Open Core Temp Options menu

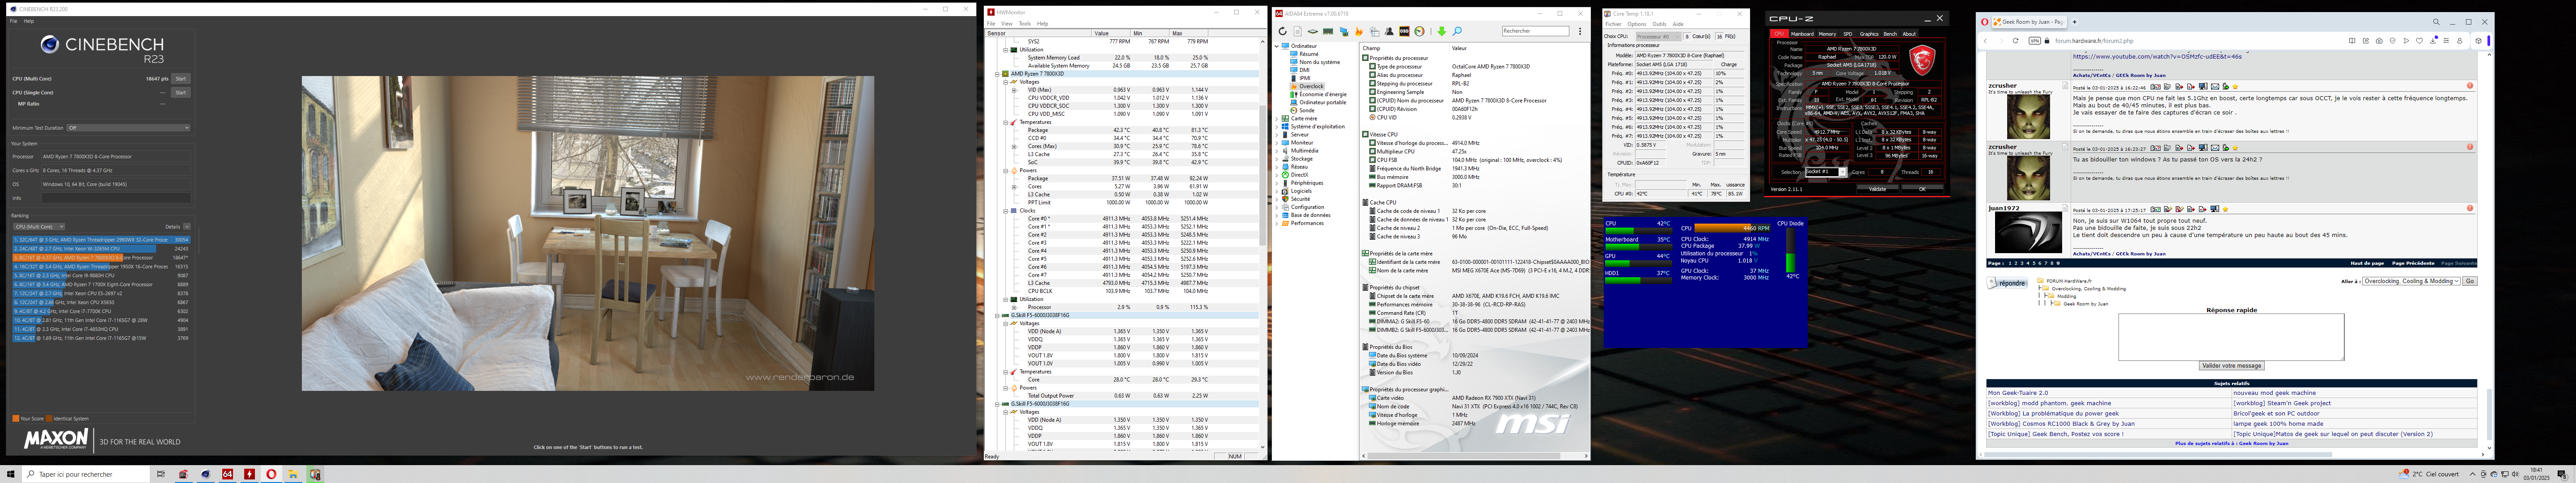[1637, 24]
